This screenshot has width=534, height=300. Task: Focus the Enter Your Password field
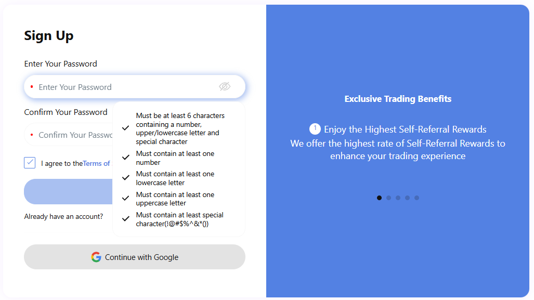pyautogui.click(x=125, y=87)
